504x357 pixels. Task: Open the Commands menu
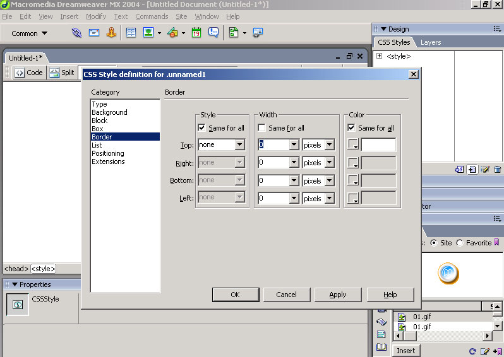coord(152,16)
